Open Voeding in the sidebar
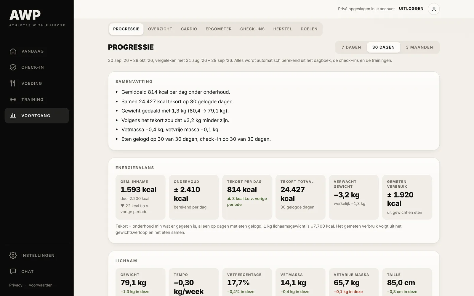This screenshot has height=296, width=474. click(37, 83)
